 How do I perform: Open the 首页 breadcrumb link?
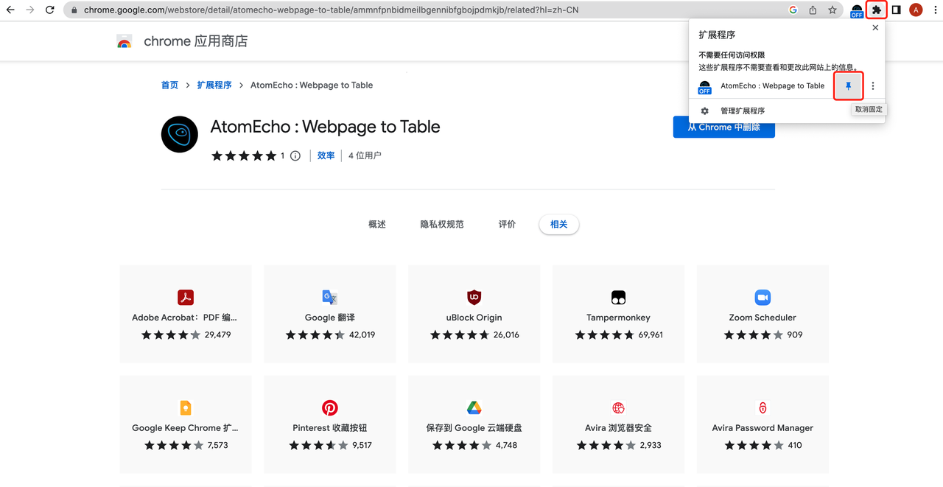[169, 85]
